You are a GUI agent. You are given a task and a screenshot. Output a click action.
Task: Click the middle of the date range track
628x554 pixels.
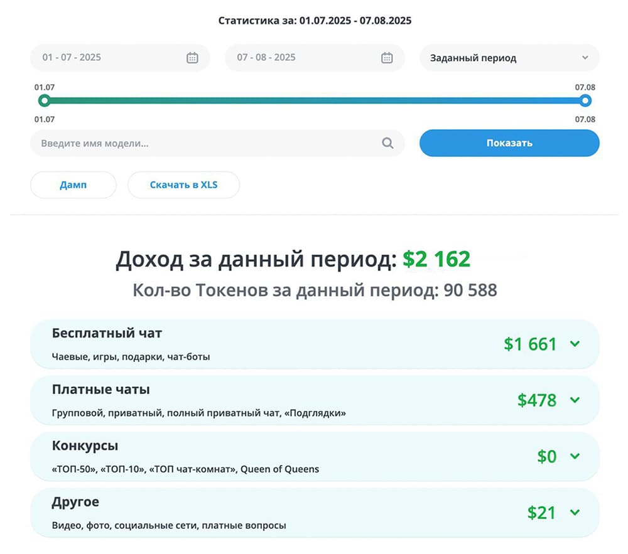(x=314, y=100)
